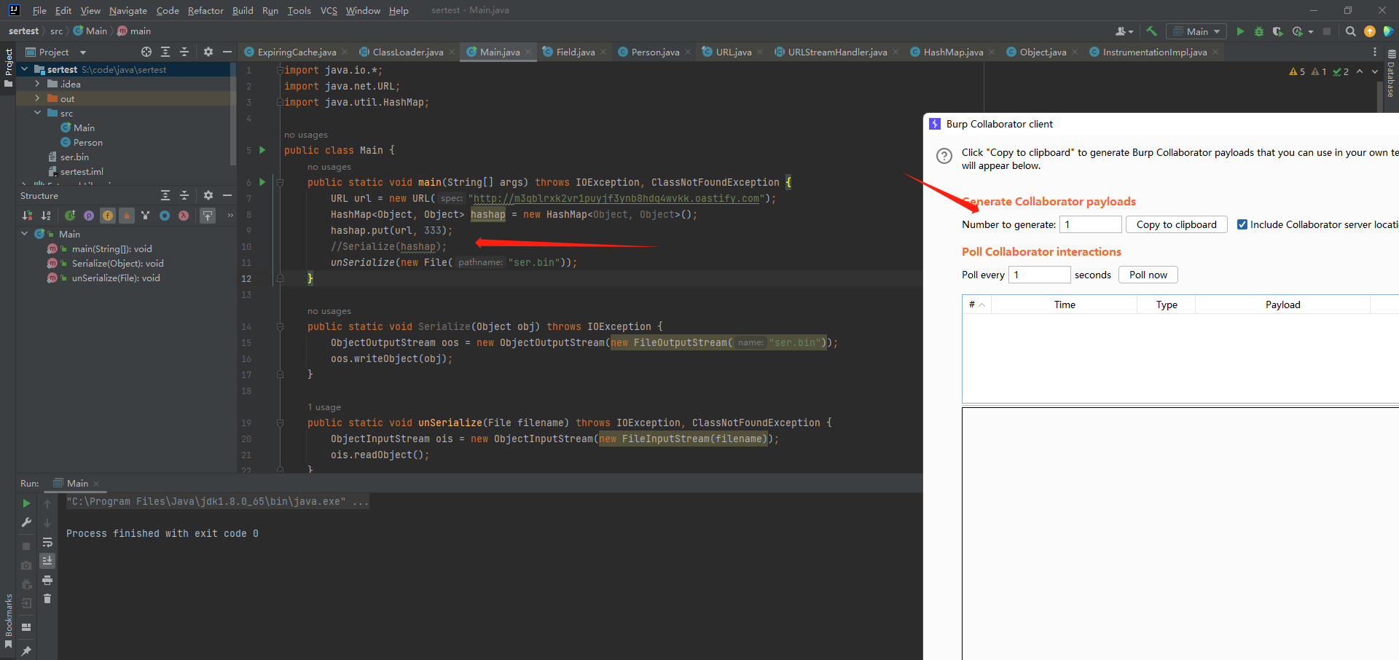The width and height of the screenshot is (1399, 660).
Task: Go to previous highlighted error arrow
Action: click(x=1360, y=71)
